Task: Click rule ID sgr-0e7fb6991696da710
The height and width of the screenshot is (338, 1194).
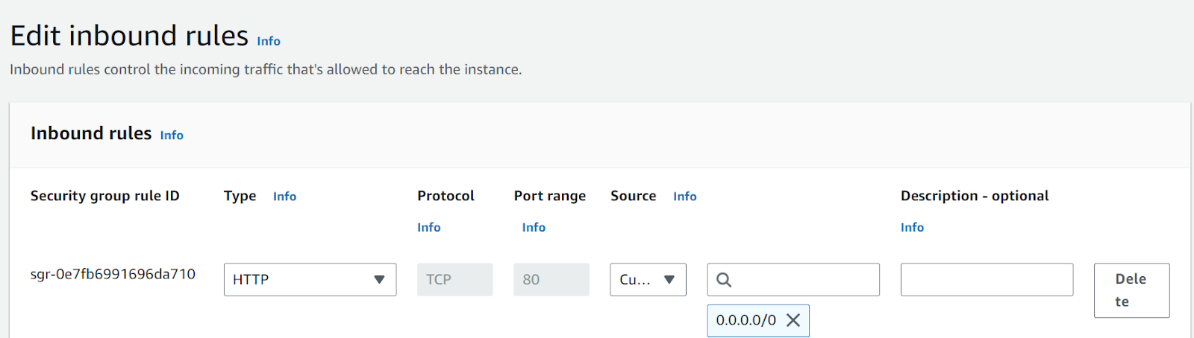Action: 113,275
